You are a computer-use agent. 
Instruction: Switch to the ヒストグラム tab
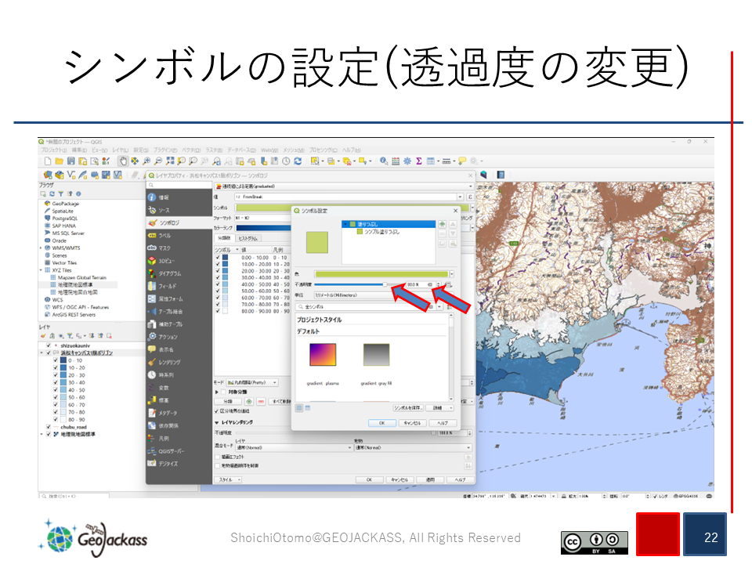pyautogui.click(x=248, y=238)
